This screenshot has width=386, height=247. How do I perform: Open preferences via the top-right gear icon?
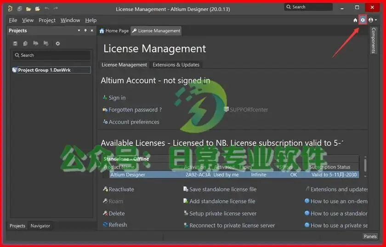click(363, 20)
